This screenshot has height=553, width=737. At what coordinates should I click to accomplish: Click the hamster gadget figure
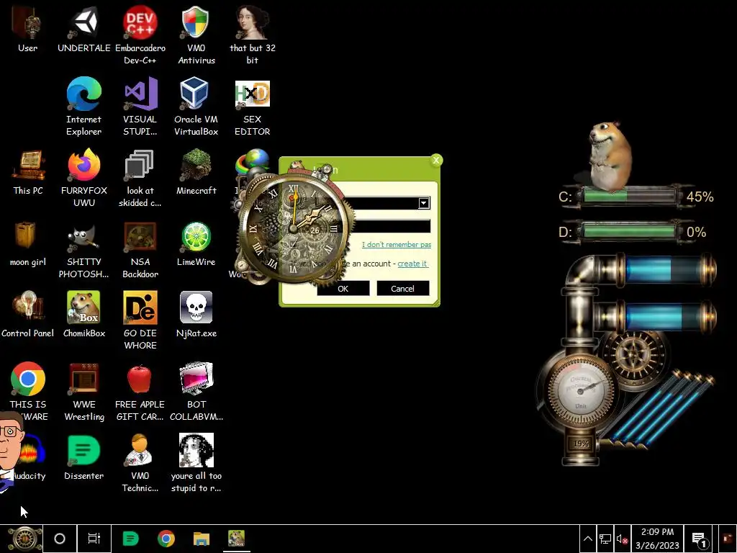click(610, 156)
